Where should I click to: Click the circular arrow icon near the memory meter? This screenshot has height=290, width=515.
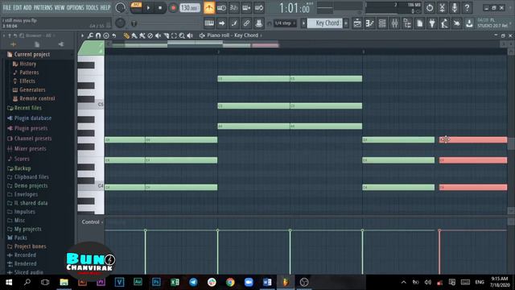coord(430,8)
